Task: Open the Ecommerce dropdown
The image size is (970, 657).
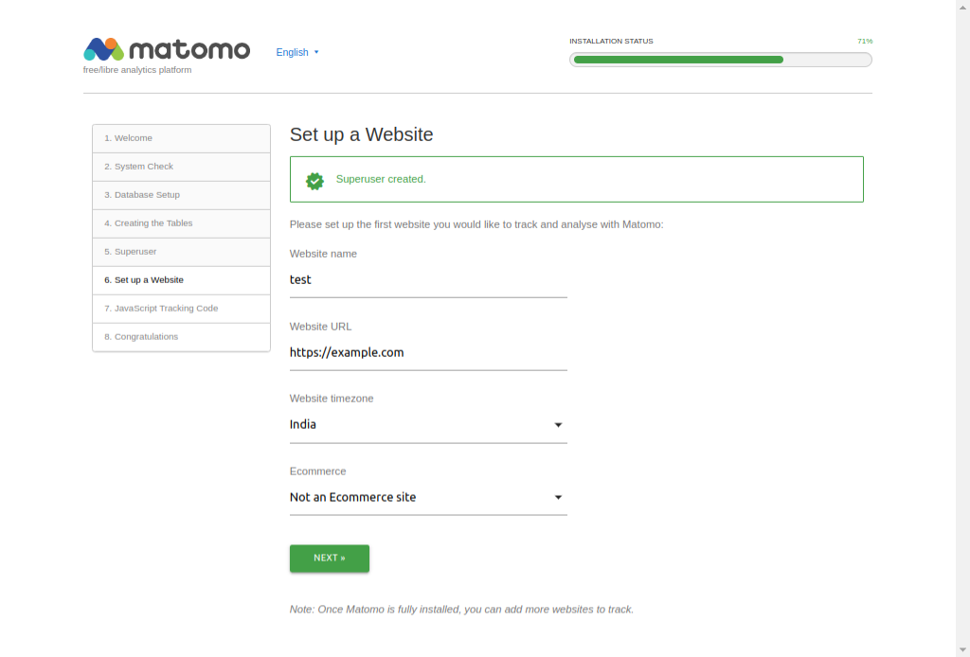Action: tap(428, 498)
